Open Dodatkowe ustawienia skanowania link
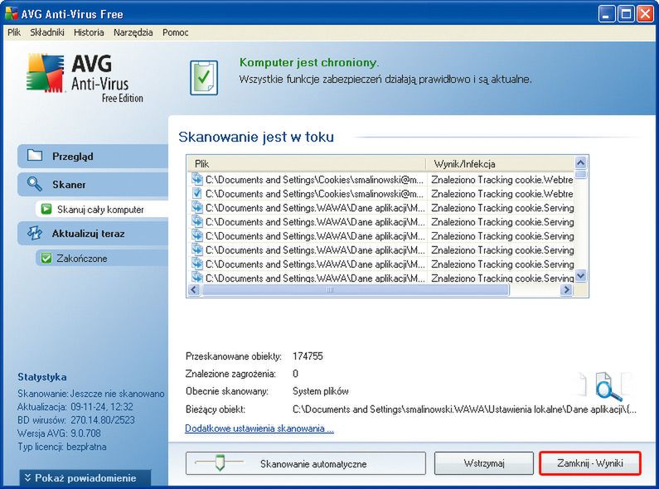Screen dimensions: 659x489 pyautogui.click(x=259, y=428)
